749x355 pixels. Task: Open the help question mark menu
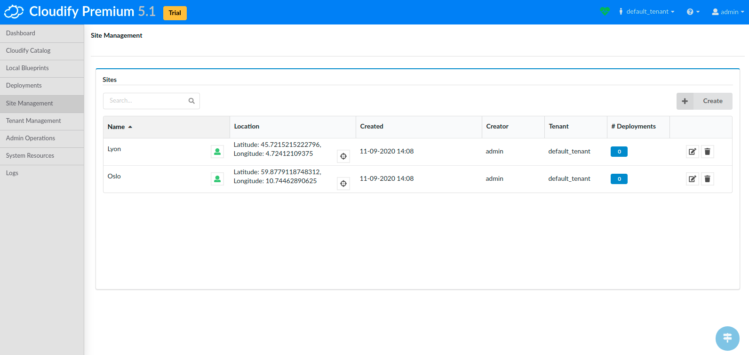click(693, 12)
